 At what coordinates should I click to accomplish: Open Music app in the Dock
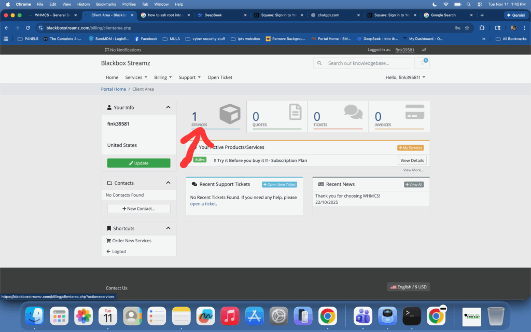230,315
